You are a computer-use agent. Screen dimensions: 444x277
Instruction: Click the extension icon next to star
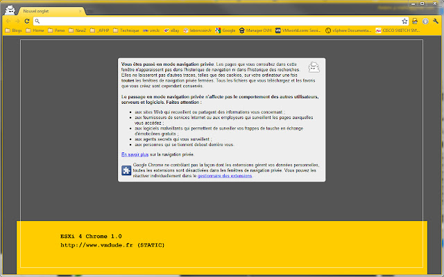415,21
